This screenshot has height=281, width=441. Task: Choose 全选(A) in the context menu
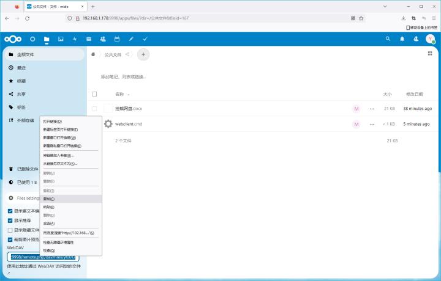point(71,223)
